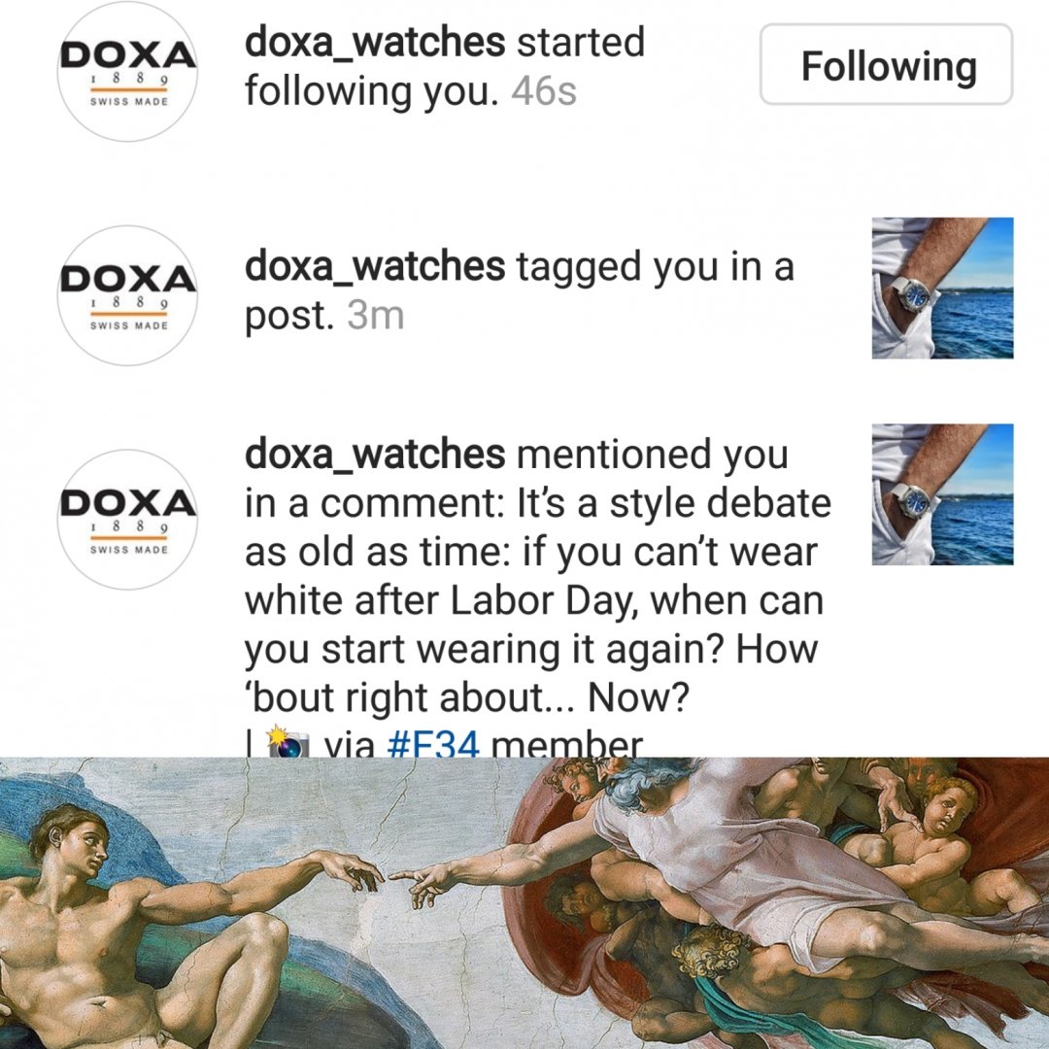Click the word 'member' after the hashtag

[x=566, y=744]
